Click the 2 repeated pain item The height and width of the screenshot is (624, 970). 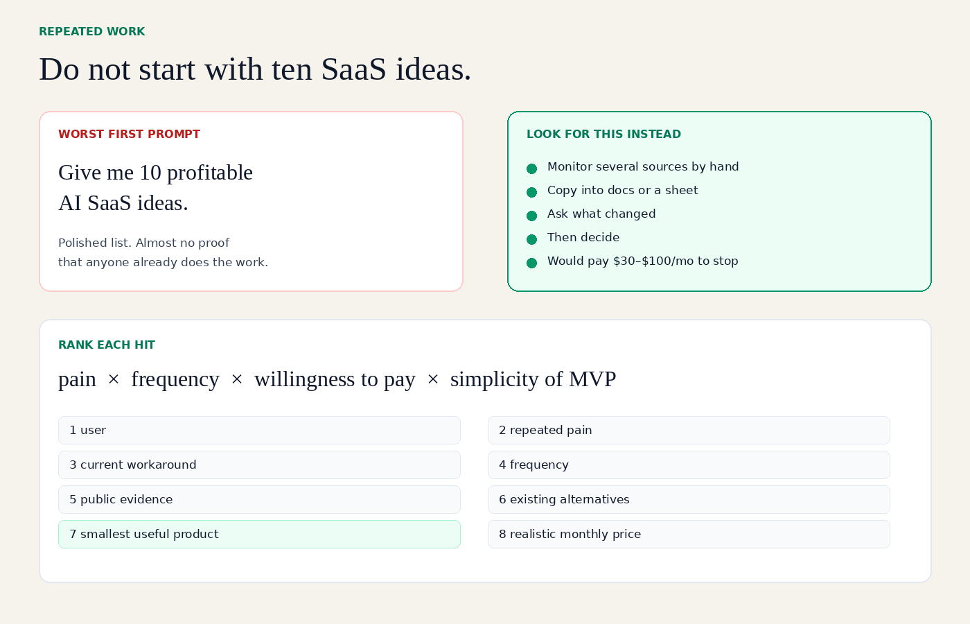click(689, 430)
